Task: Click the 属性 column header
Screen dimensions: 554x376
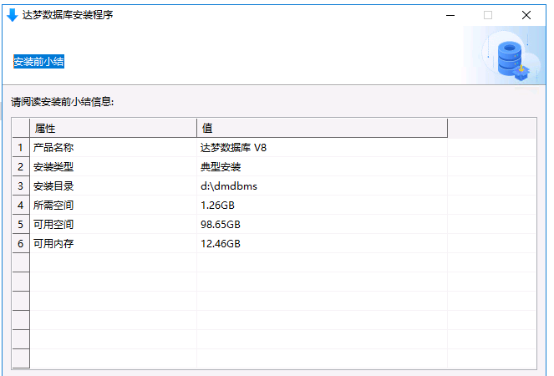Action: pos(113,128)
